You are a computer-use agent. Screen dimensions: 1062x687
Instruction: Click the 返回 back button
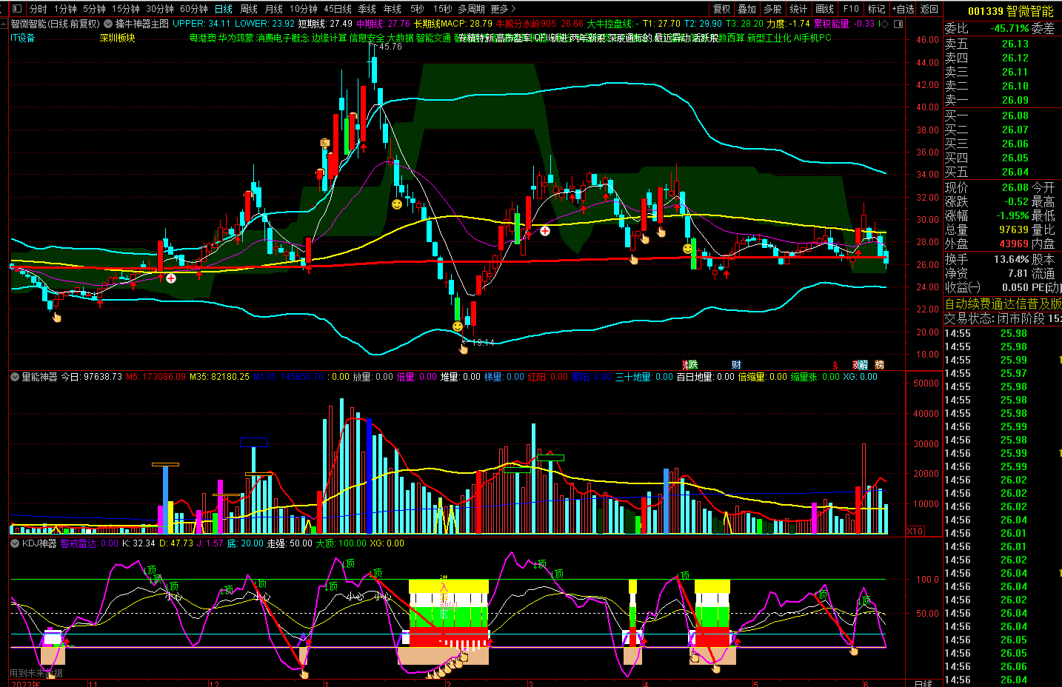point(929,9)
